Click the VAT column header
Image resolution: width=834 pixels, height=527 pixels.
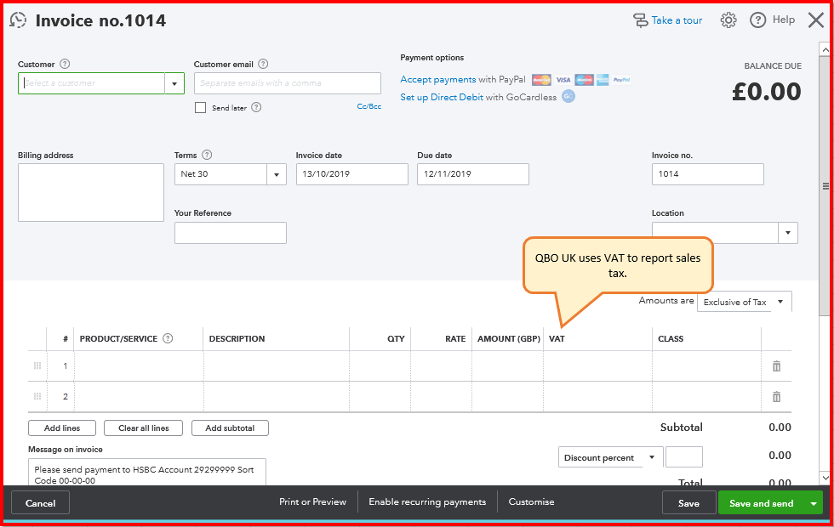[x=557, y=338]
